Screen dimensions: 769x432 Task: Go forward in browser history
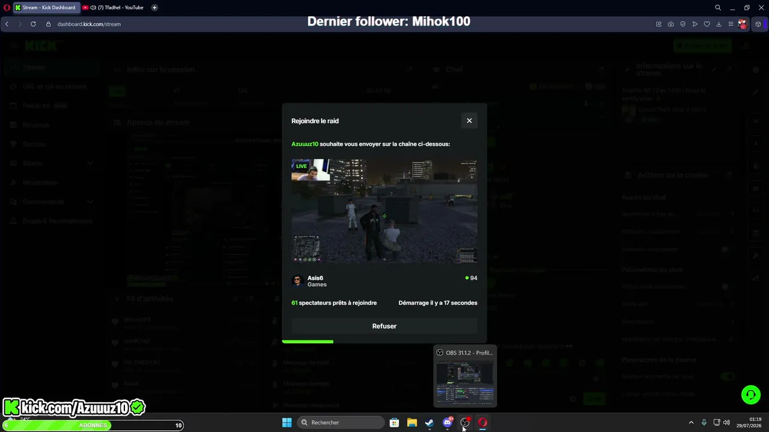click(x=20, y=24)
